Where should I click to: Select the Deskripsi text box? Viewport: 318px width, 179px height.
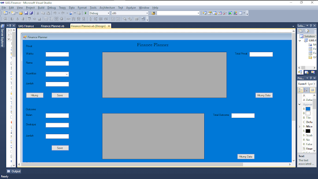pos(57,125)
